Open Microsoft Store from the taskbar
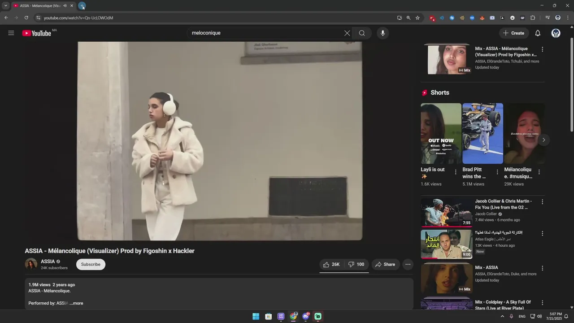Viewport: 574px width, 323px height. coord(268,317)
